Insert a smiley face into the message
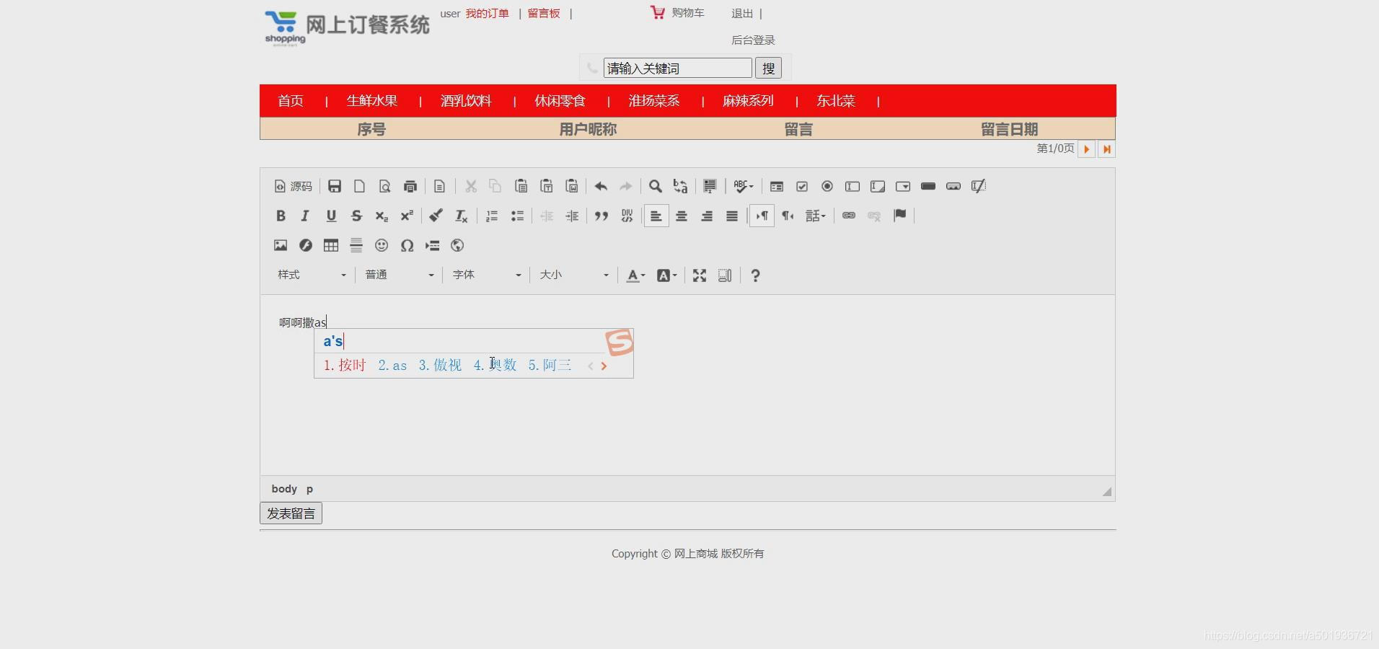 (x=382, y=246)
